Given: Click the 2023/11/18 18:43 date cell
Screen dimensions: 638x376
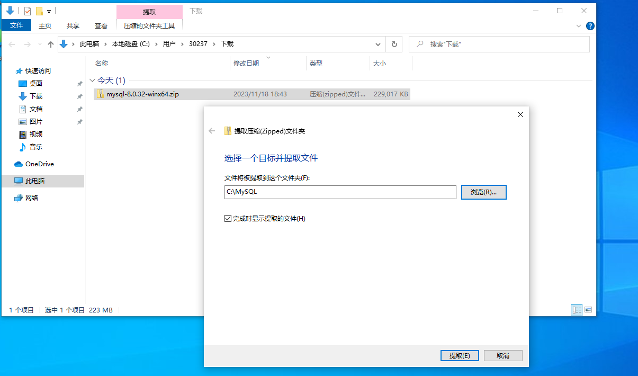Looking at the screenshot, I should [260, 94].
